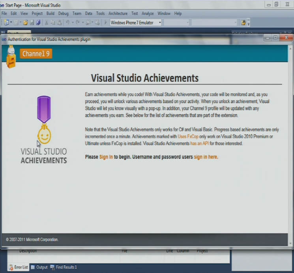The width and height of the screenshot is (294, 273).
Task: Click the Visual Studio main window title icon
Action: [x=2, y=6]
